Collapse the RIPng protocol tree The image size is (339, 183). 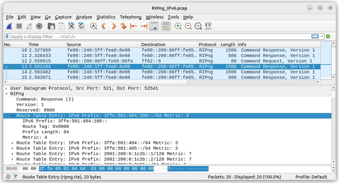(6, 94)
